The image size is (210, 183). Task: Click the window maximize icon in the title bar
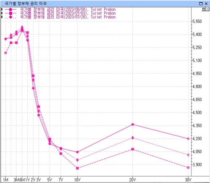(x=201, y=3)
